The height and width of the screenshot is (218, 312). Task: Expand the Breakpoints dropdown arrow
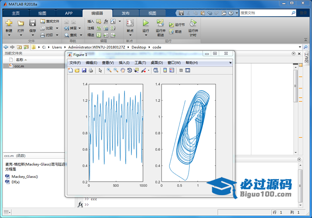[x=130, y=35]
